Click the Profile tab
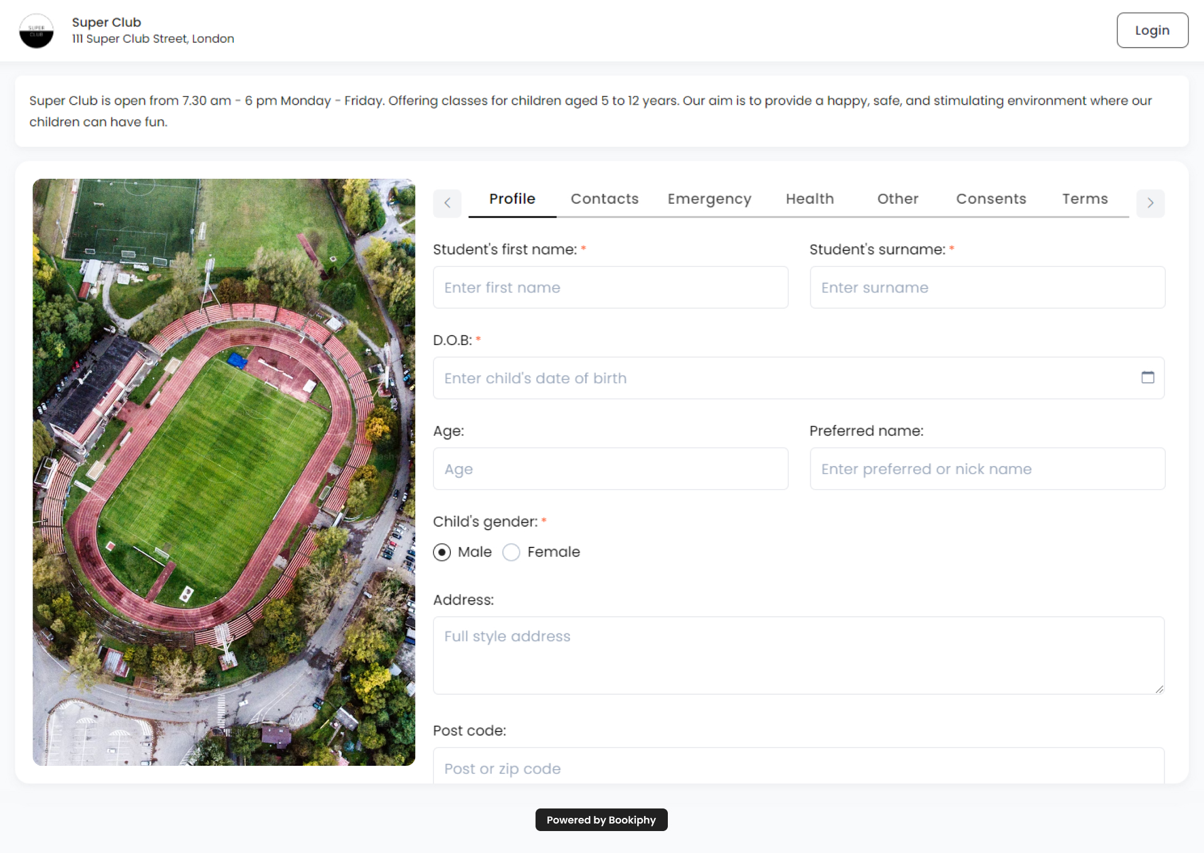This screenshot has width=1204, height=853. coord(512,198)
